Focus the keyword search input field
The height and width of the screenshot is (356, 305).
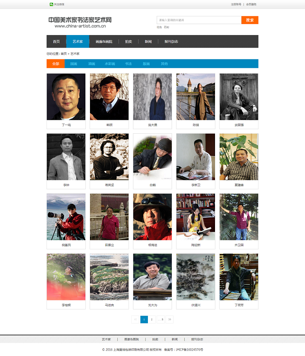coord(199,20)
